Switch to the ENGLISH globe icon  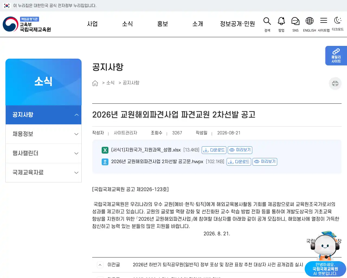310,24
